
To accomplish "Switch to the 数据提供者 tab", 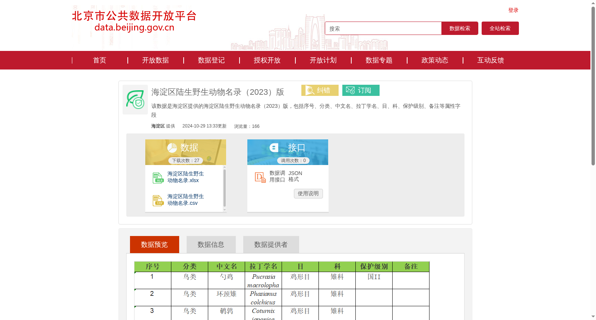I will tap(271, 245).
